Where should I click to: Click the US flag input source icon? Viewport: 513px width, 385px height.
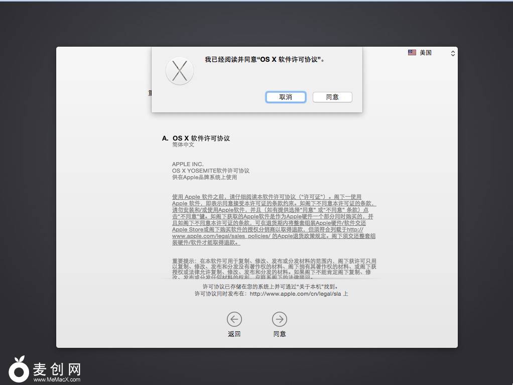412,53
